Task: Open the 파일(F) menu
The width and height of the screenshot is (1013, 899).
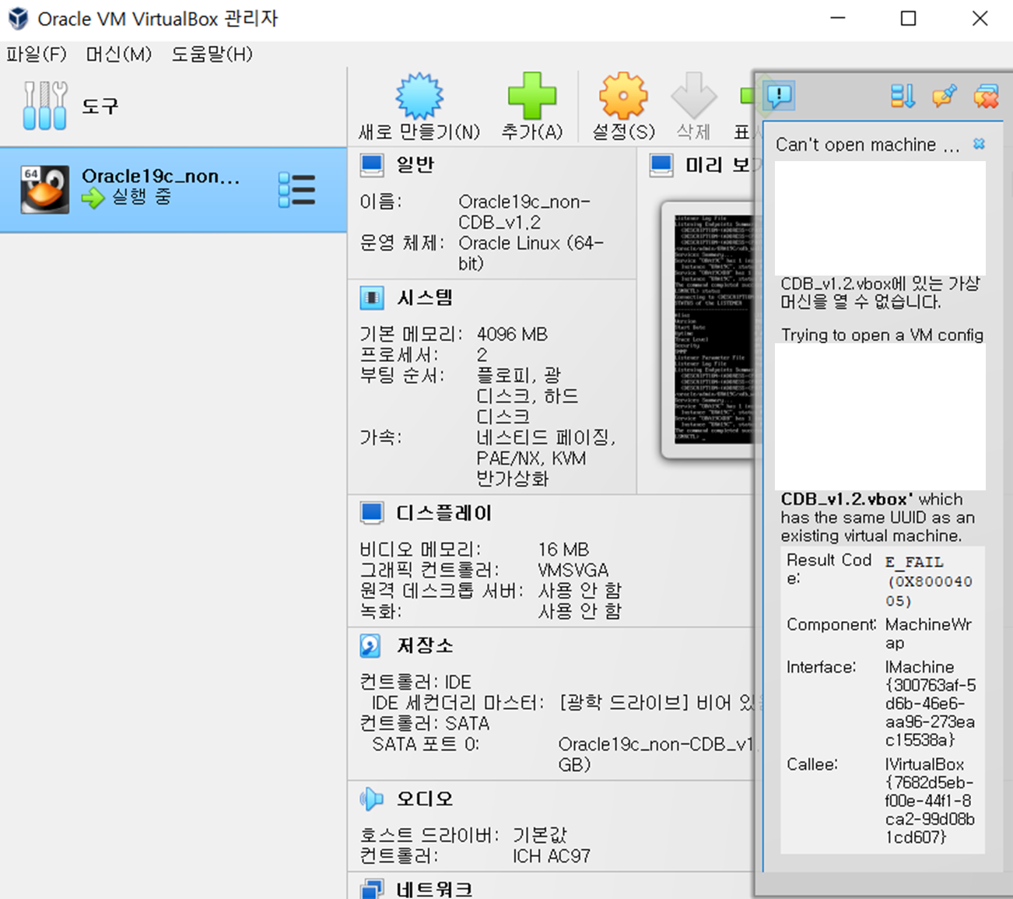Action: [x=37, y=54]
